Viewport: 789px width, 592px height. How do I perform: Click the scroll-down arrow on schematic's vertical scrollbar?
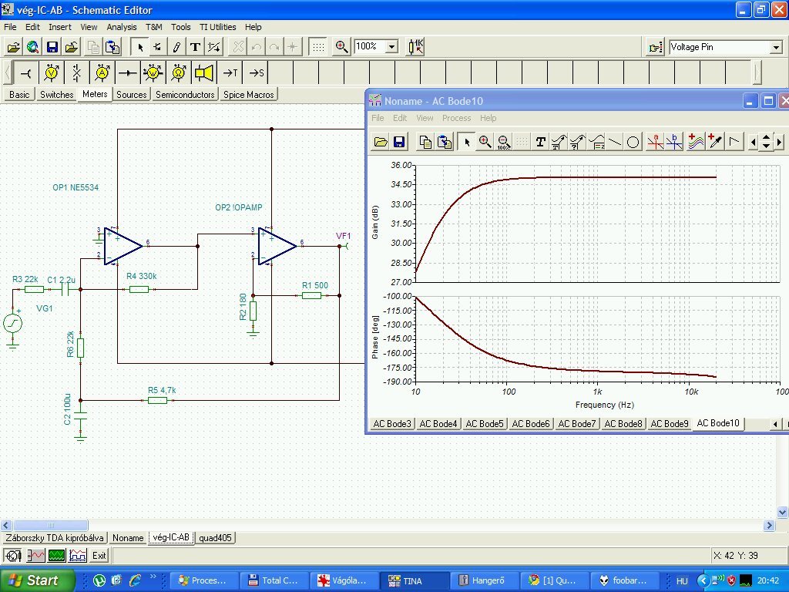tap(783, 513)
